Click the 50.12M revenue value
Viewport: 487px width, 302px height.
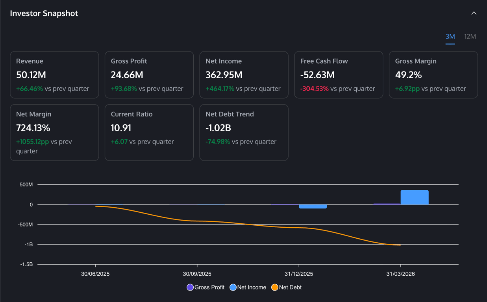[31, 75]
